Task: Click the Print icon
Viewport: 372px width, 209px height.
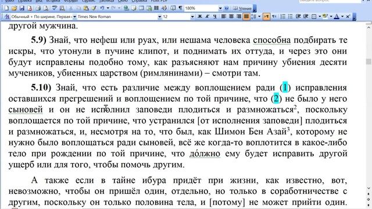Action: click(x=38, y=8)
